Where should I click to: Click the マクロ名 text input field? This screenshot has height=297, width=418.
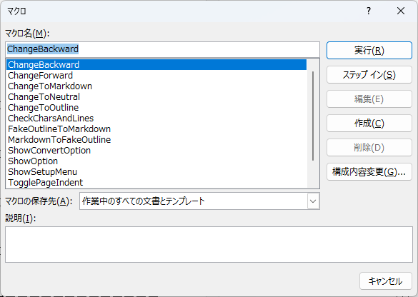click(x=162, y=49)
